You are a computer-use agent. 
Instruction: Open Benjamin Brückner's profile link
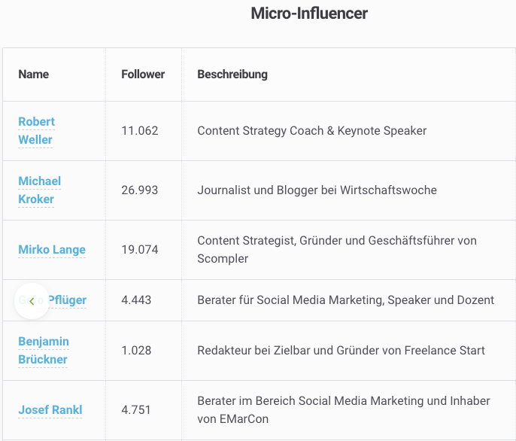point(44,350)
